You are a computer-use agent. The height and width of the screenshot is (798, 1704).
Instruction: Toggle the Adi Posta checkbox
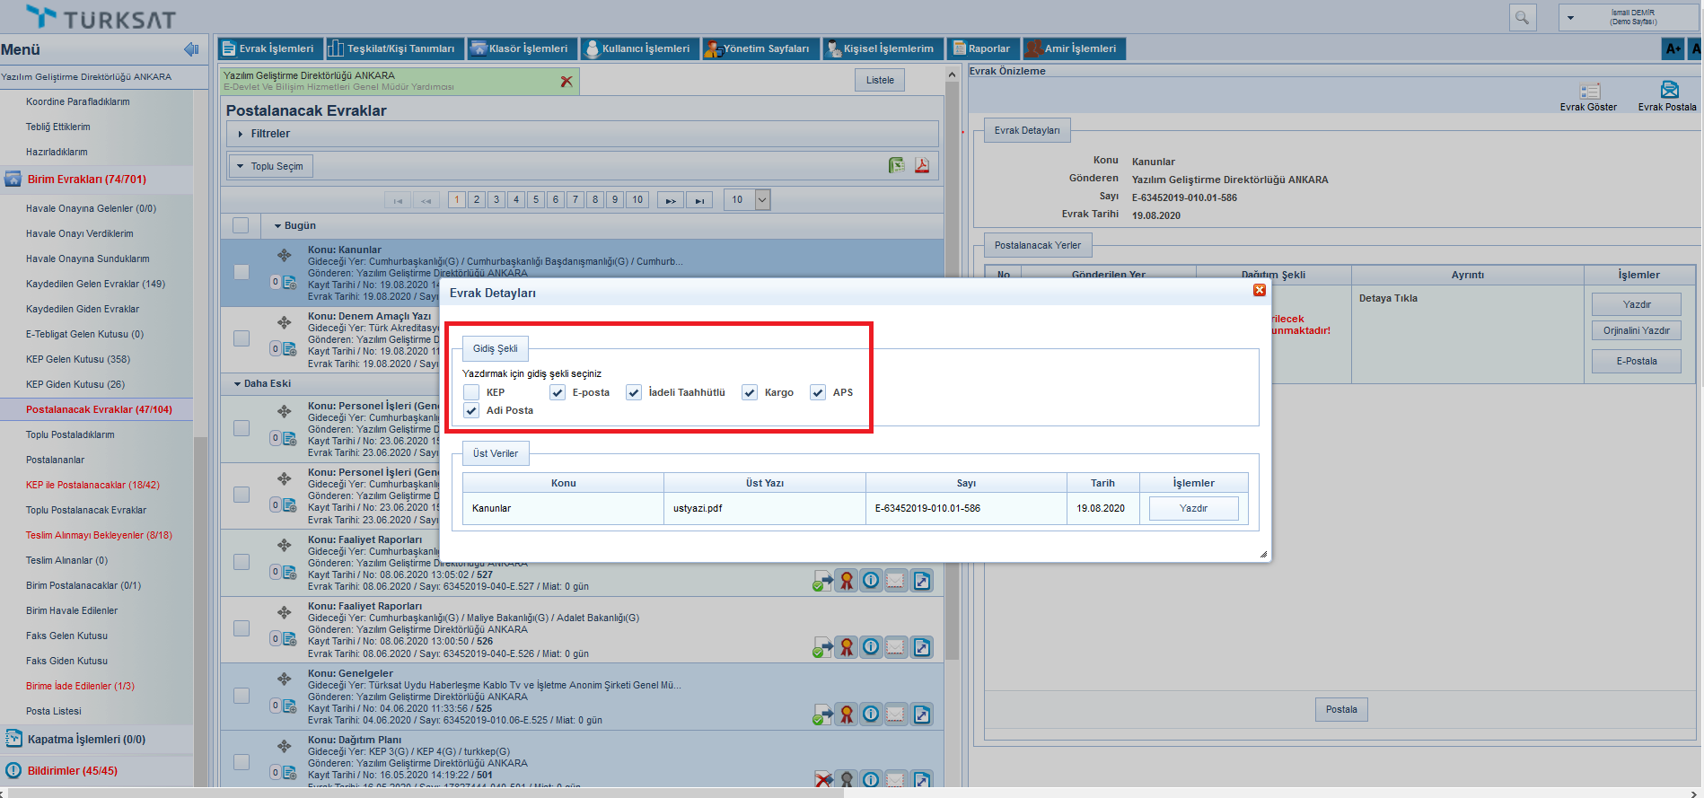coord(471,410)
